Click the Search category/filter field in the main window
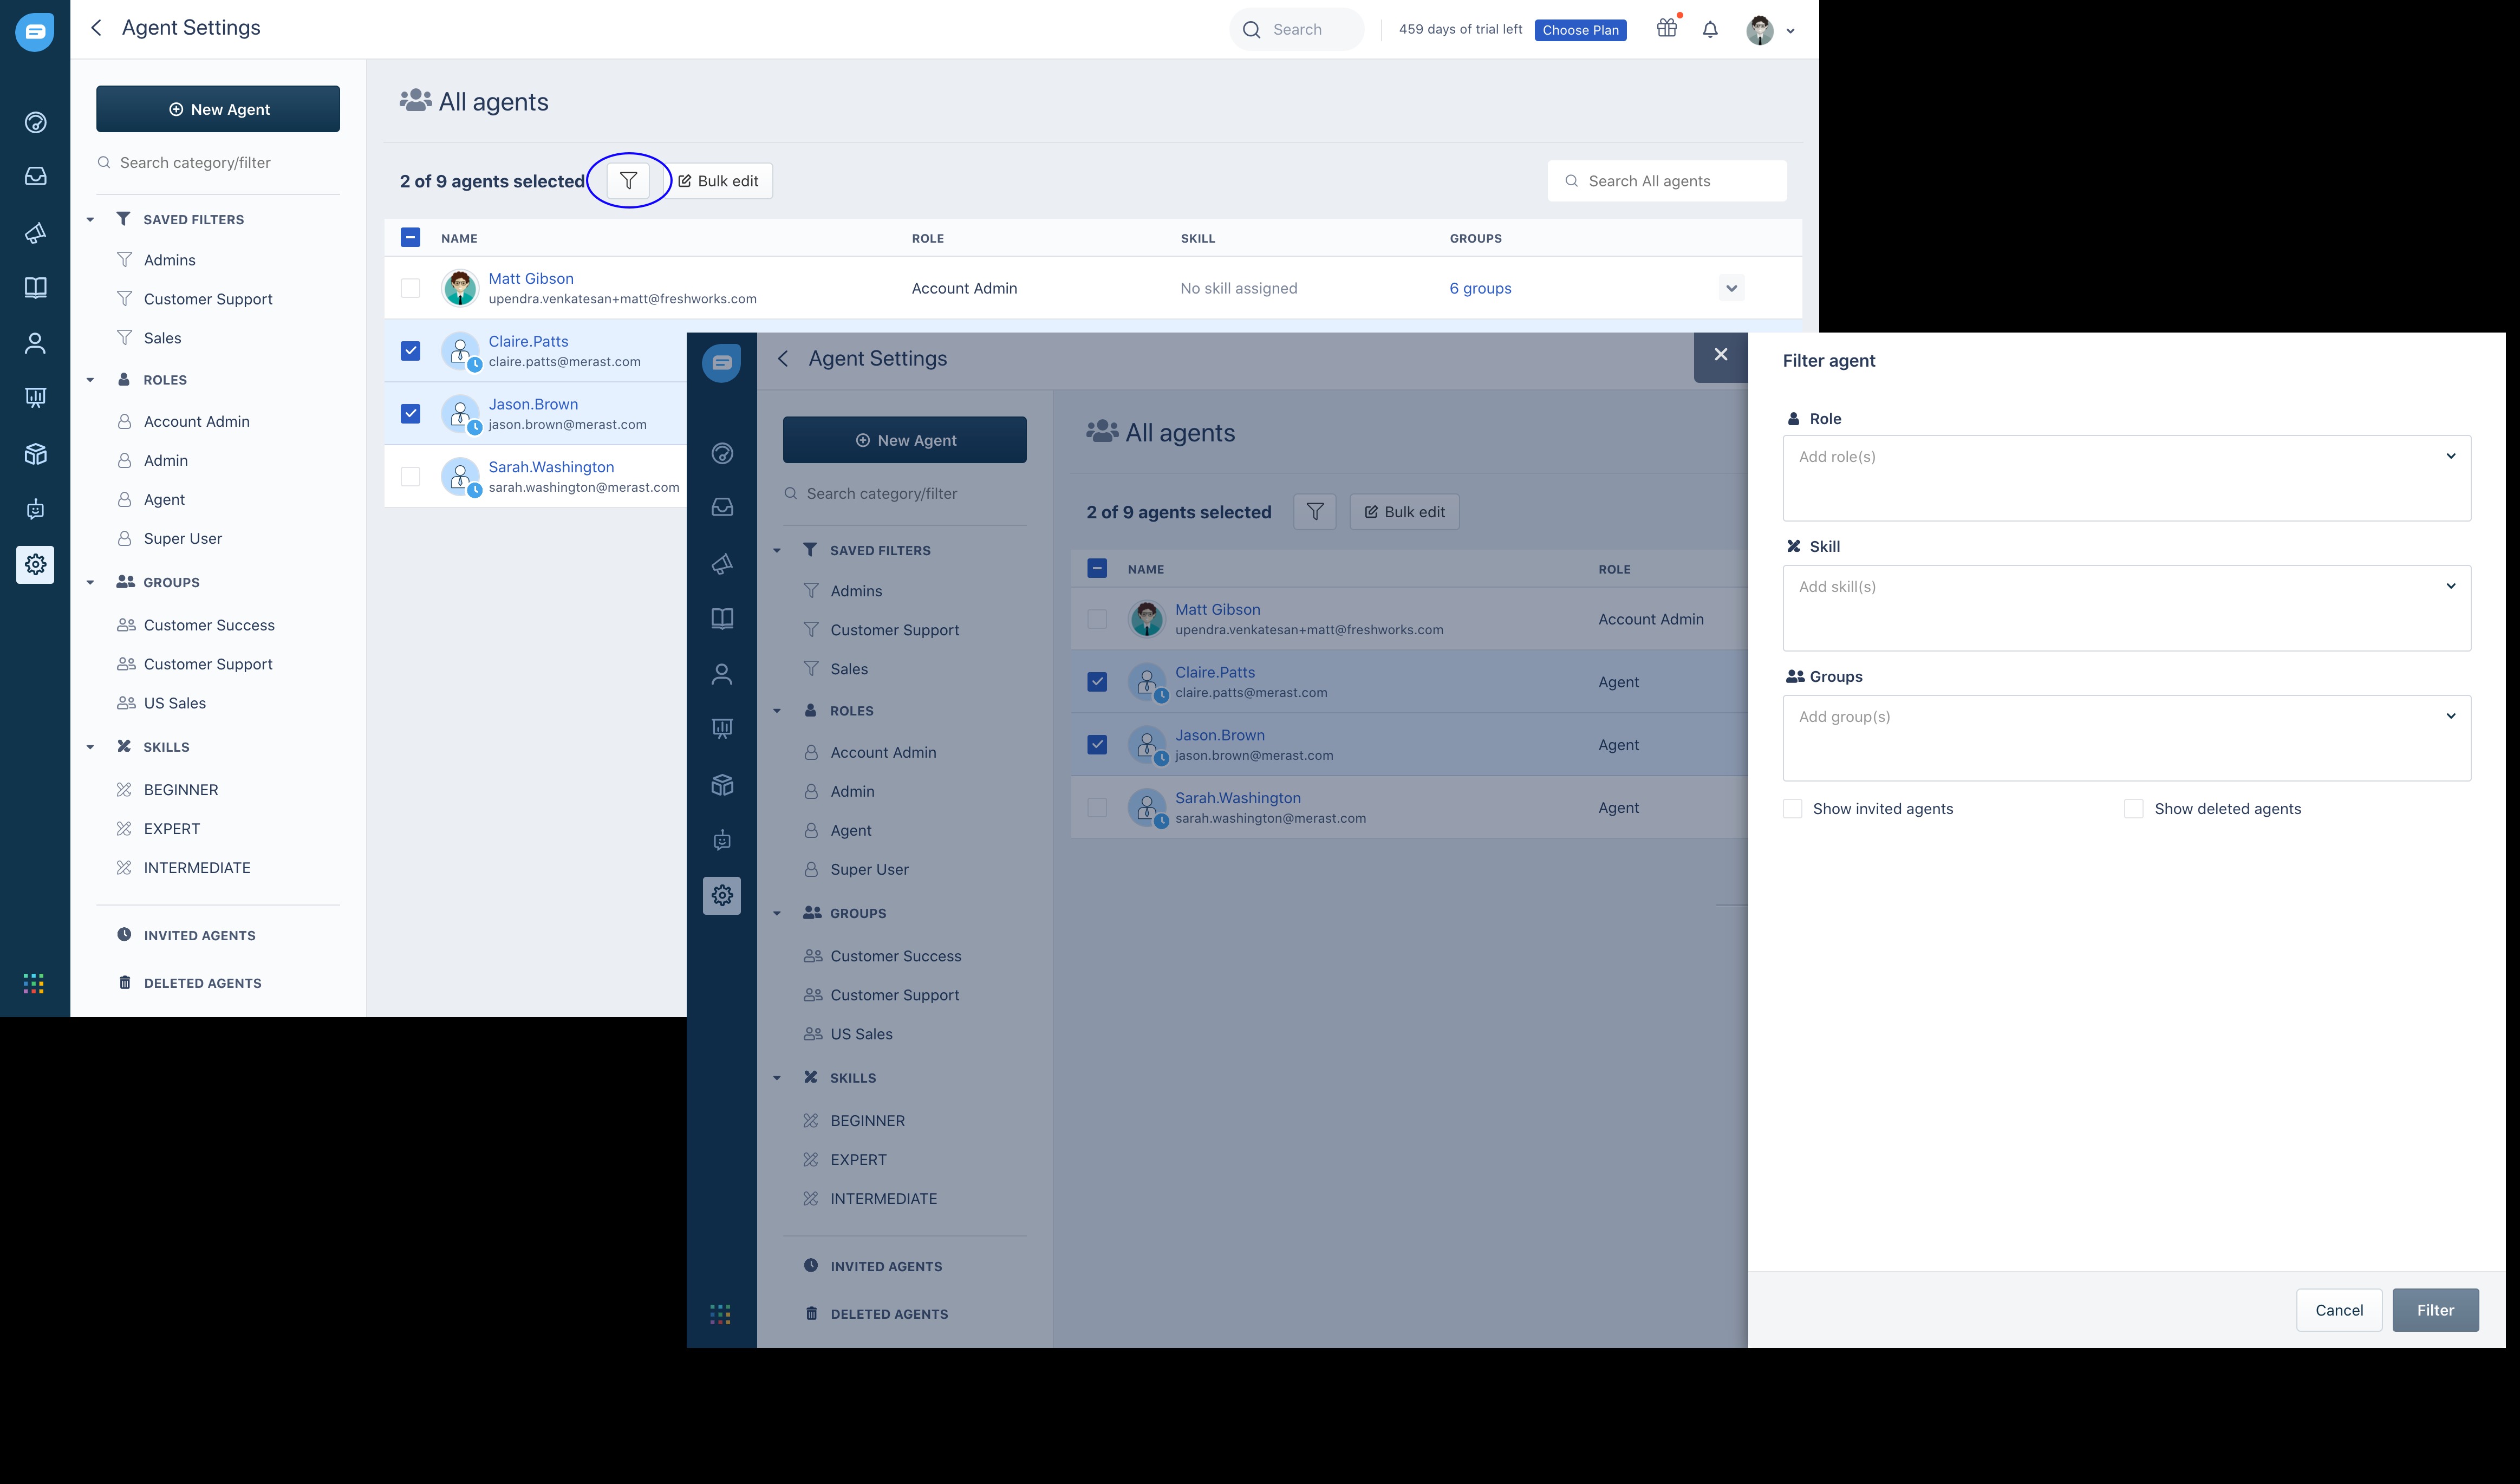Screen dimensions: 2520x1484 [218, 163]
